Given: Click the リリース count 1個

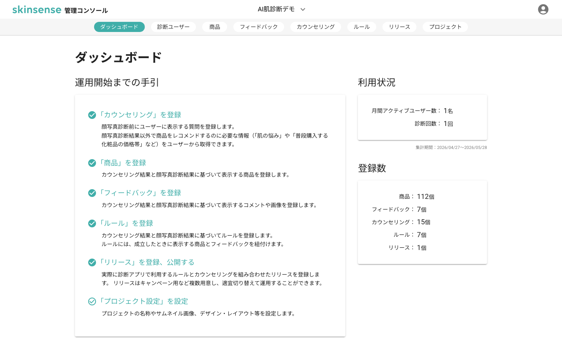Looking at the screenshot, I should [421, 248].
